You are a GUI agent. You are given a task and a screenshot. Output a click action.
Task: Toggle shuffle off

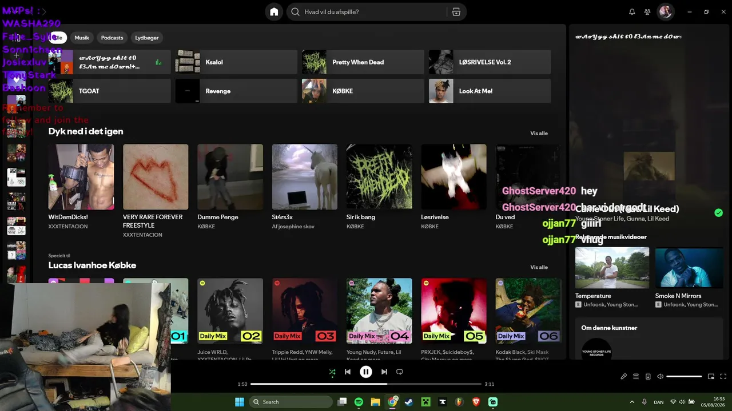point(332,372)
